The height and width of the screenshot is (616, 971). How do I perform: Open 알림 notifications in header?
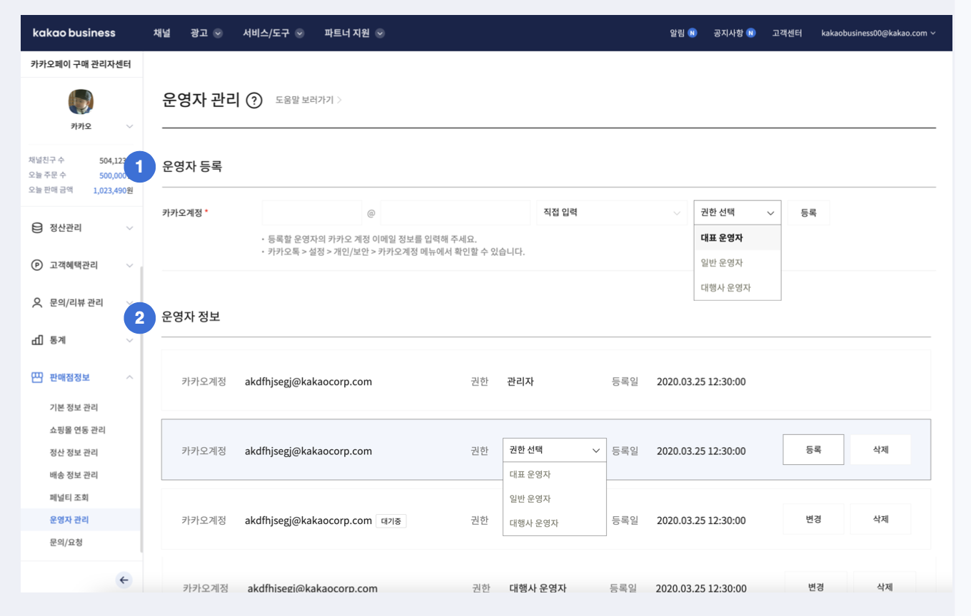[x=683, y=33]
